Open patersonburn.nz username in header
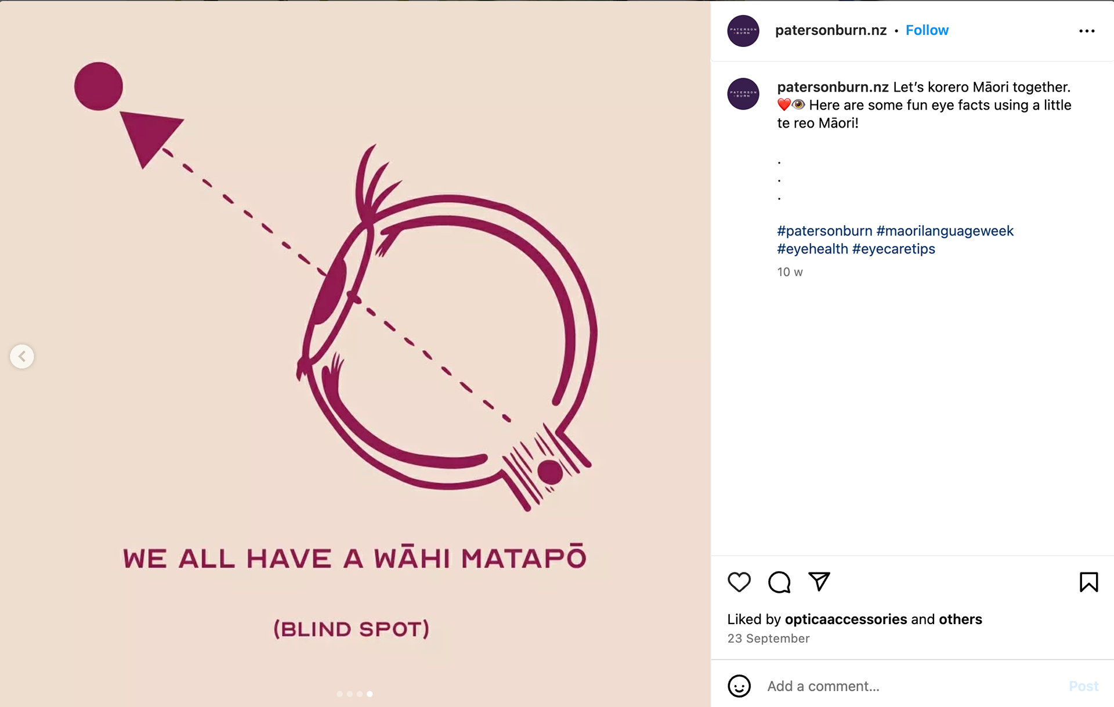This screenshot has height=707, width=1114. pyautogui.click(x=831, y=30)
